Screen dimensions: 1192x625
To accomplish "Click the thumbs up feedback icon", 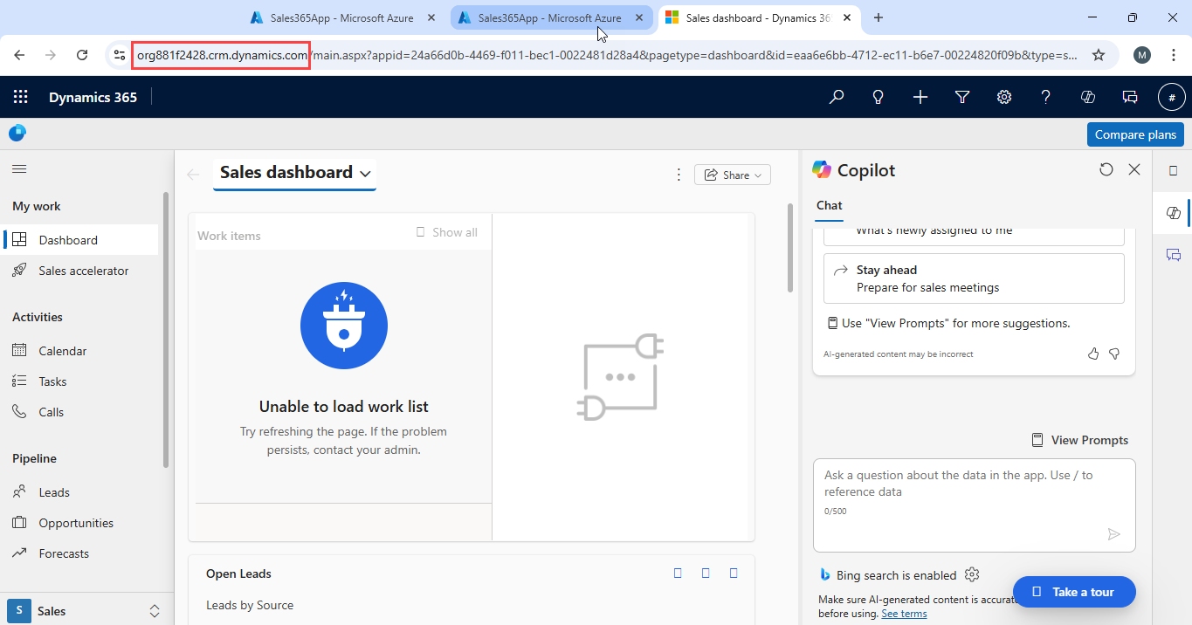I will click(1093, 354).
